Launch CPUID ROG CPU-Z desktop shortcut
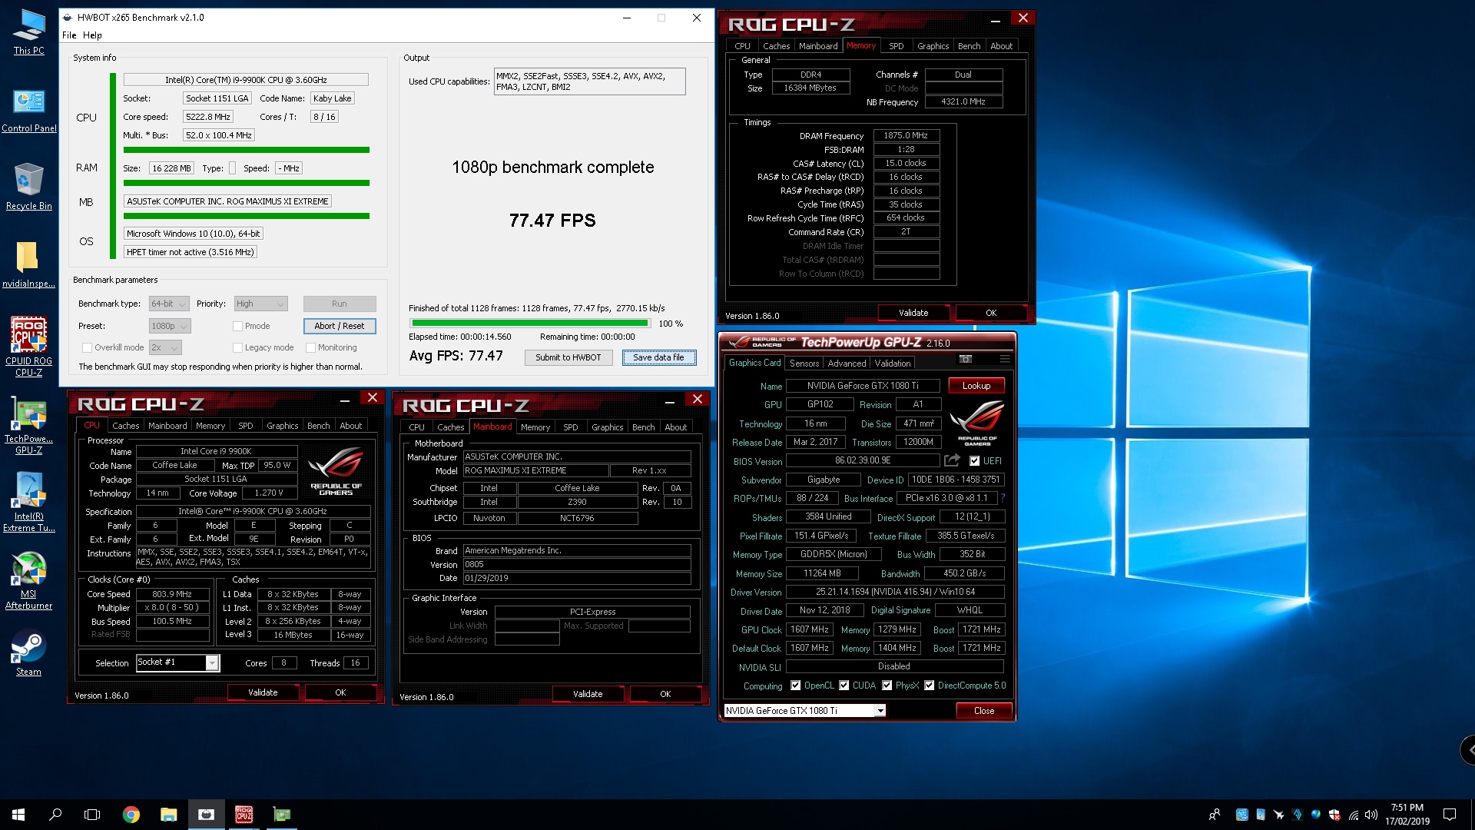Image resolution: width=1475 pixels, height=830 pixels. pyautogui.click(x=28, y=347)
